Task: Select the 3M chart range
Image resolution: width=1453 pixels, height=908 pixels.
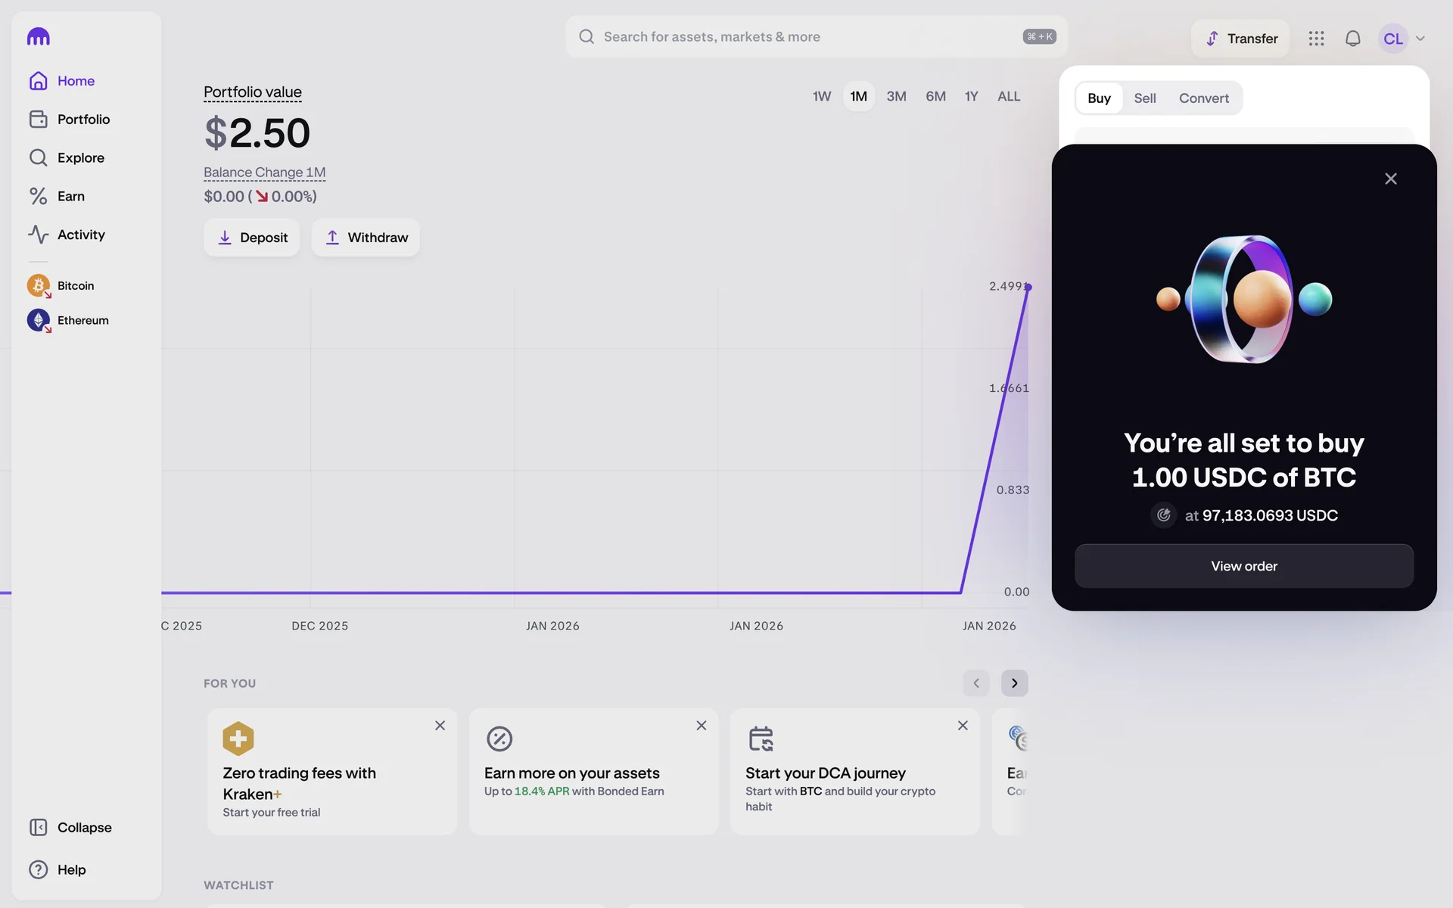Action: coord(896,97)
